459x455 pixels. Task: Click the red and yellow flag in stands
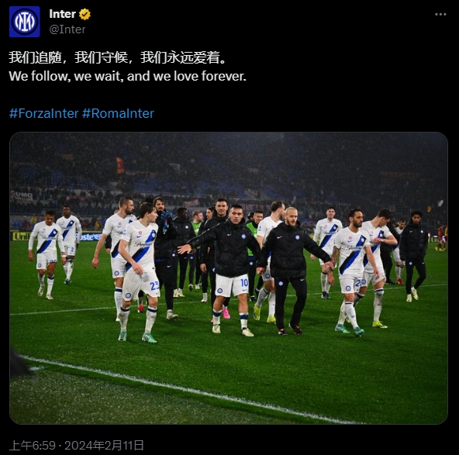point(120,165)
